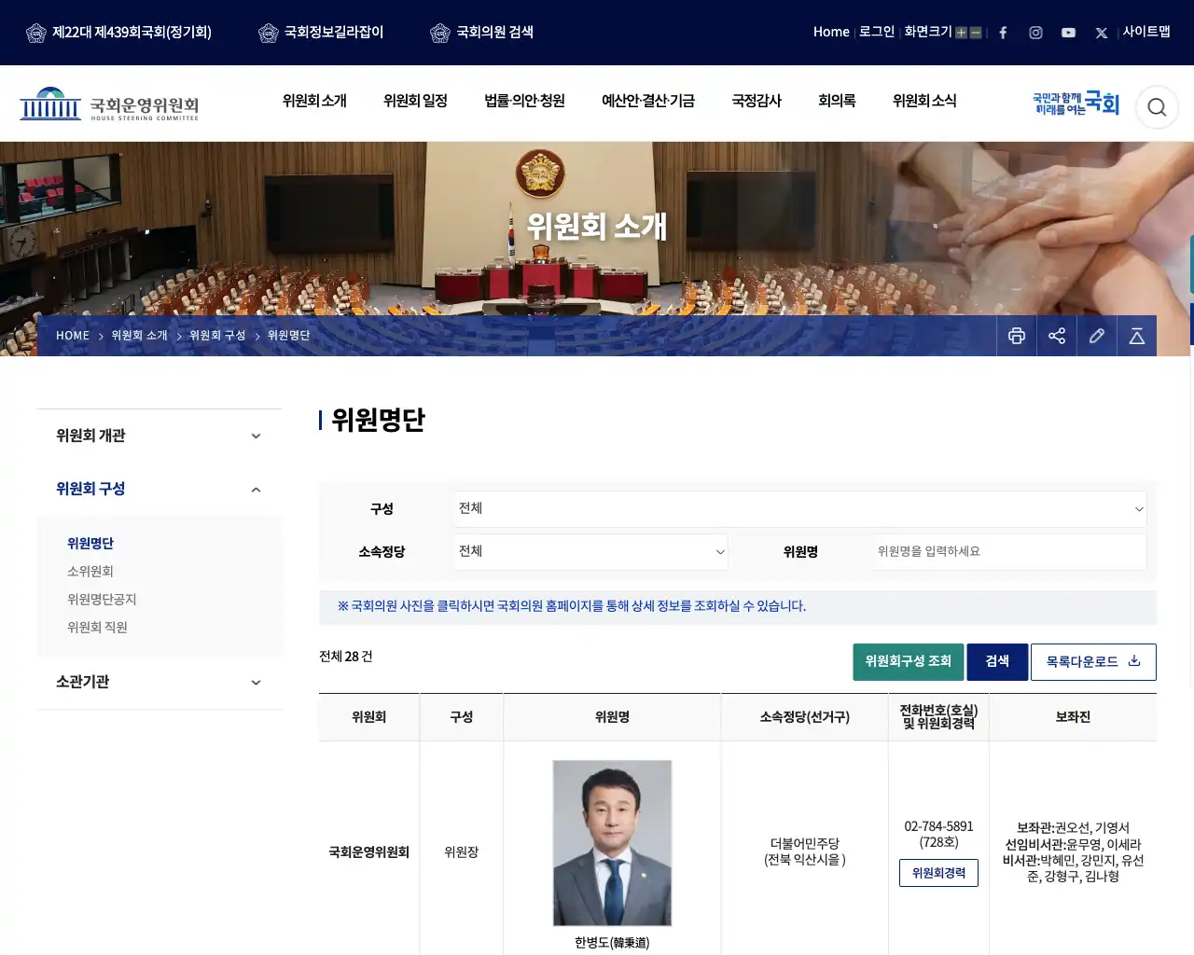Open the 법률·의안·청원 main menu
Screen dimensions: 1194x955
(x=524, y=101)
